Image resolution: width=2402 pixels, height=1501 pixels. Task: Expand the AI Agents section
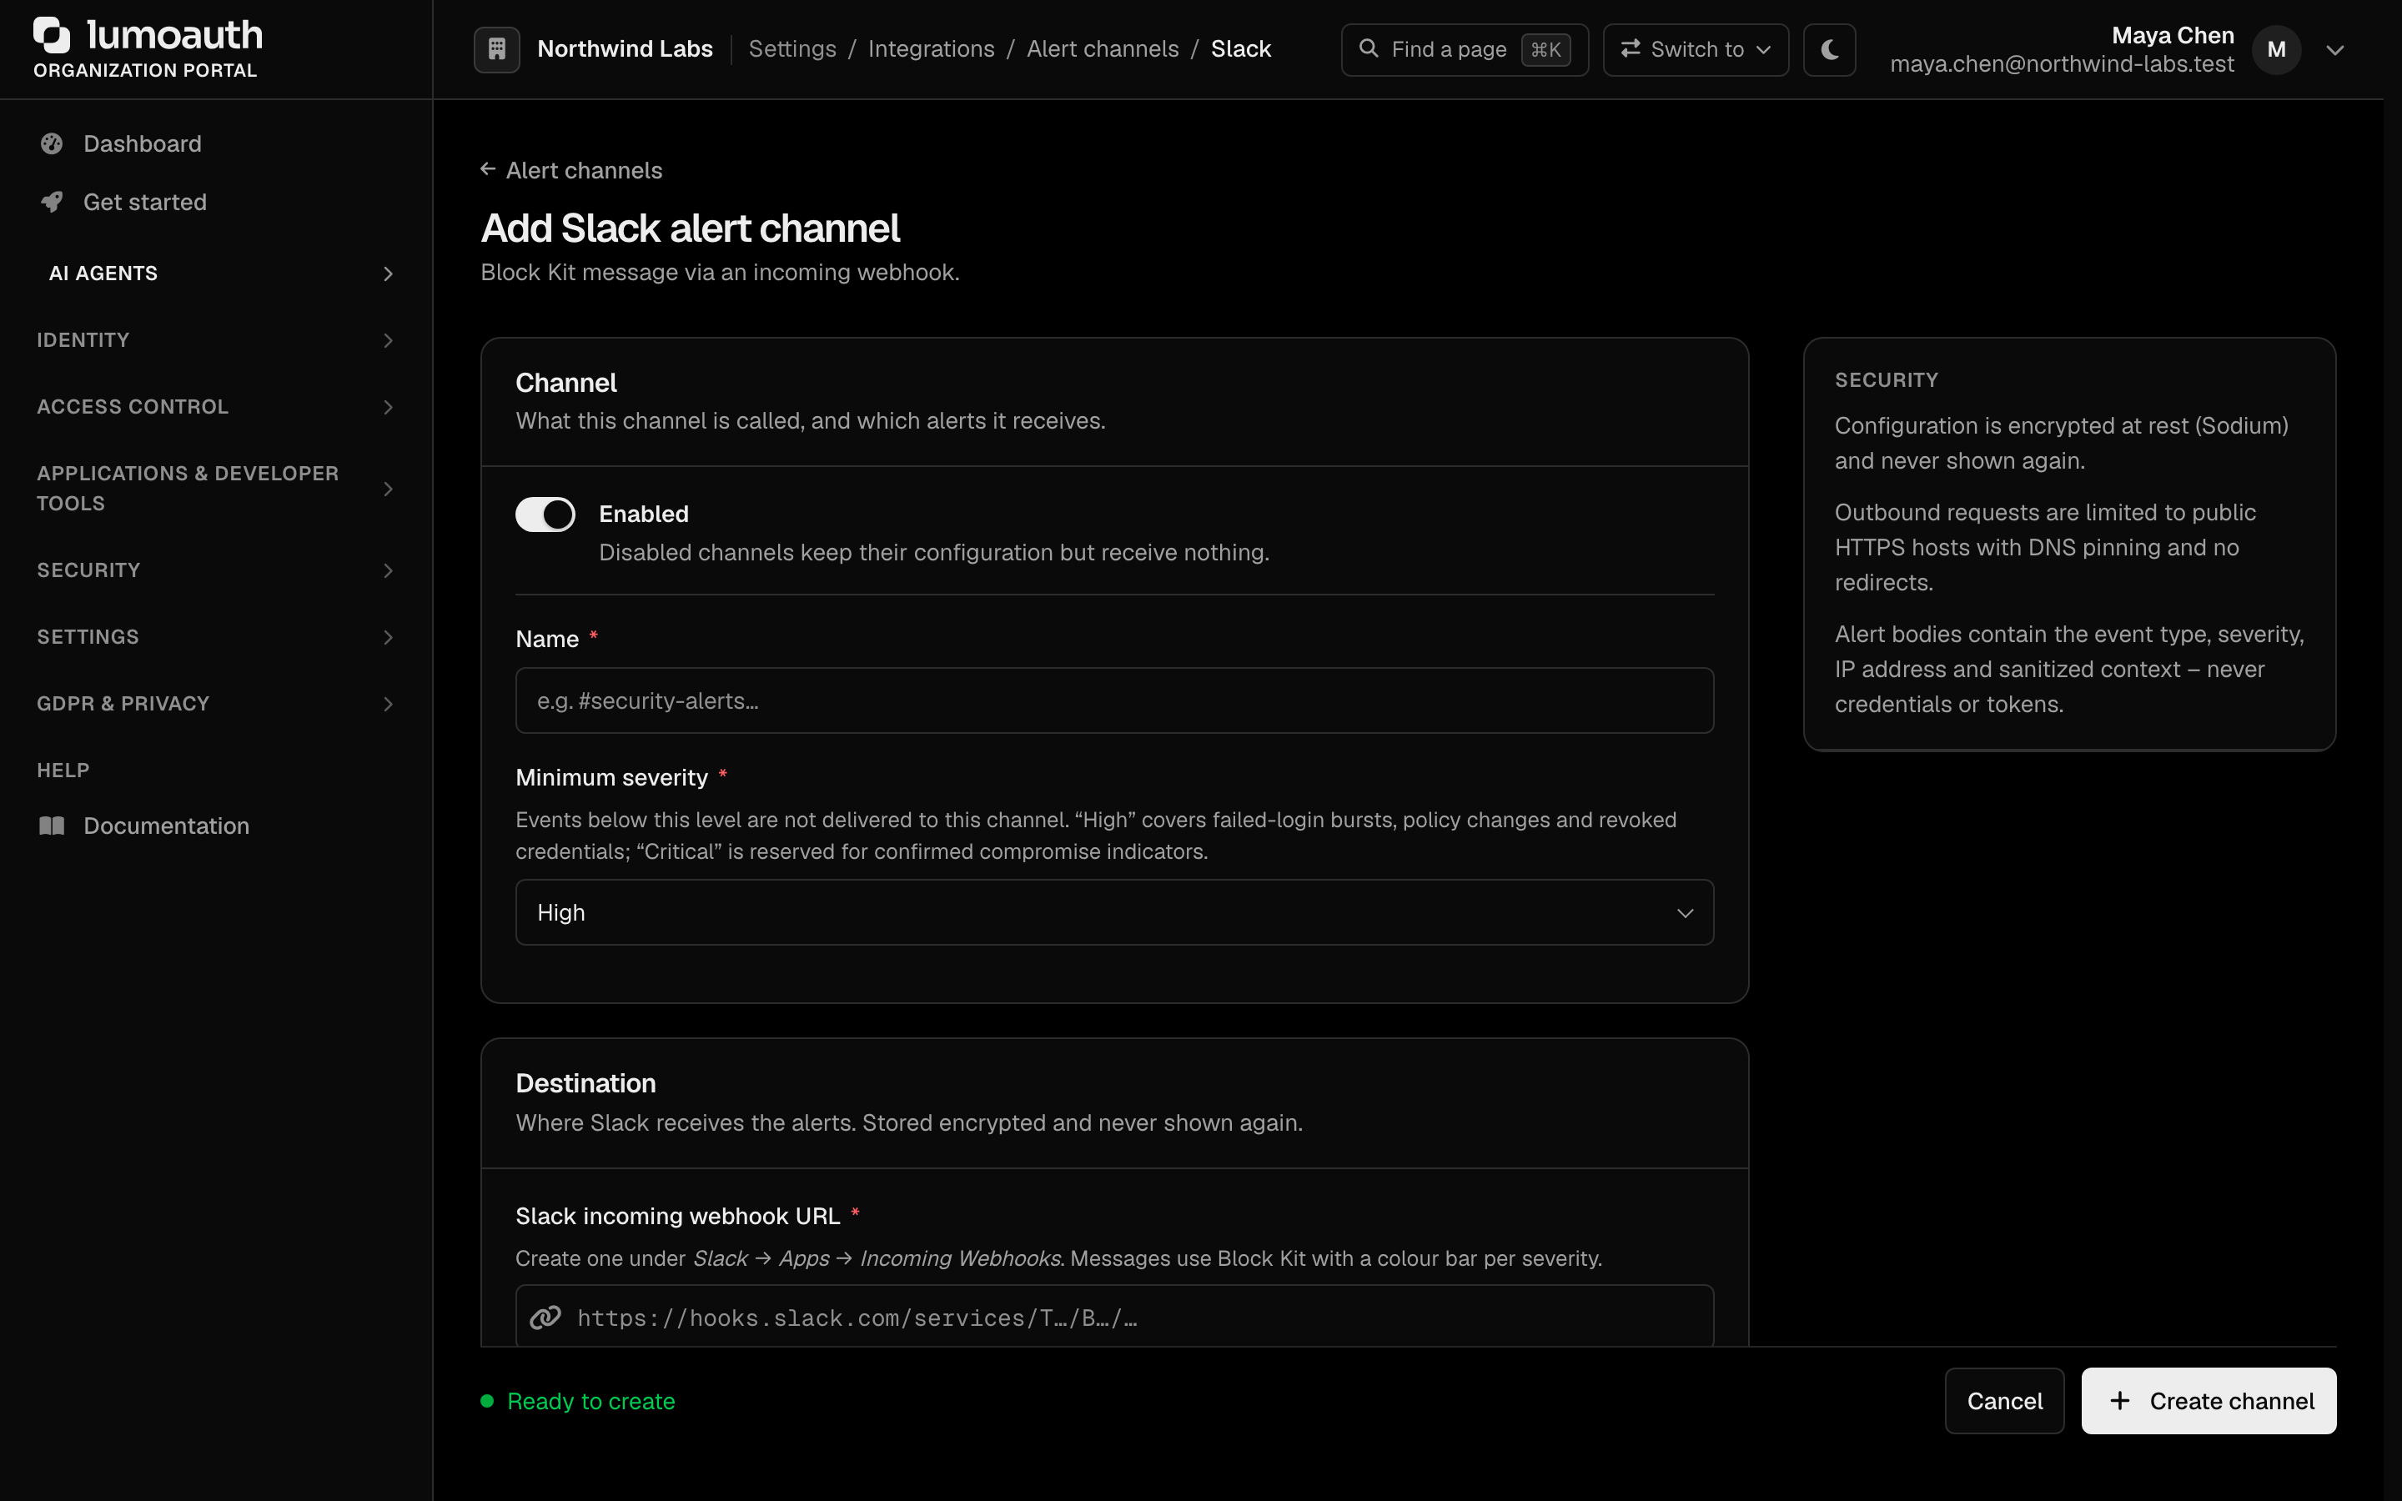tap(215, 273)
